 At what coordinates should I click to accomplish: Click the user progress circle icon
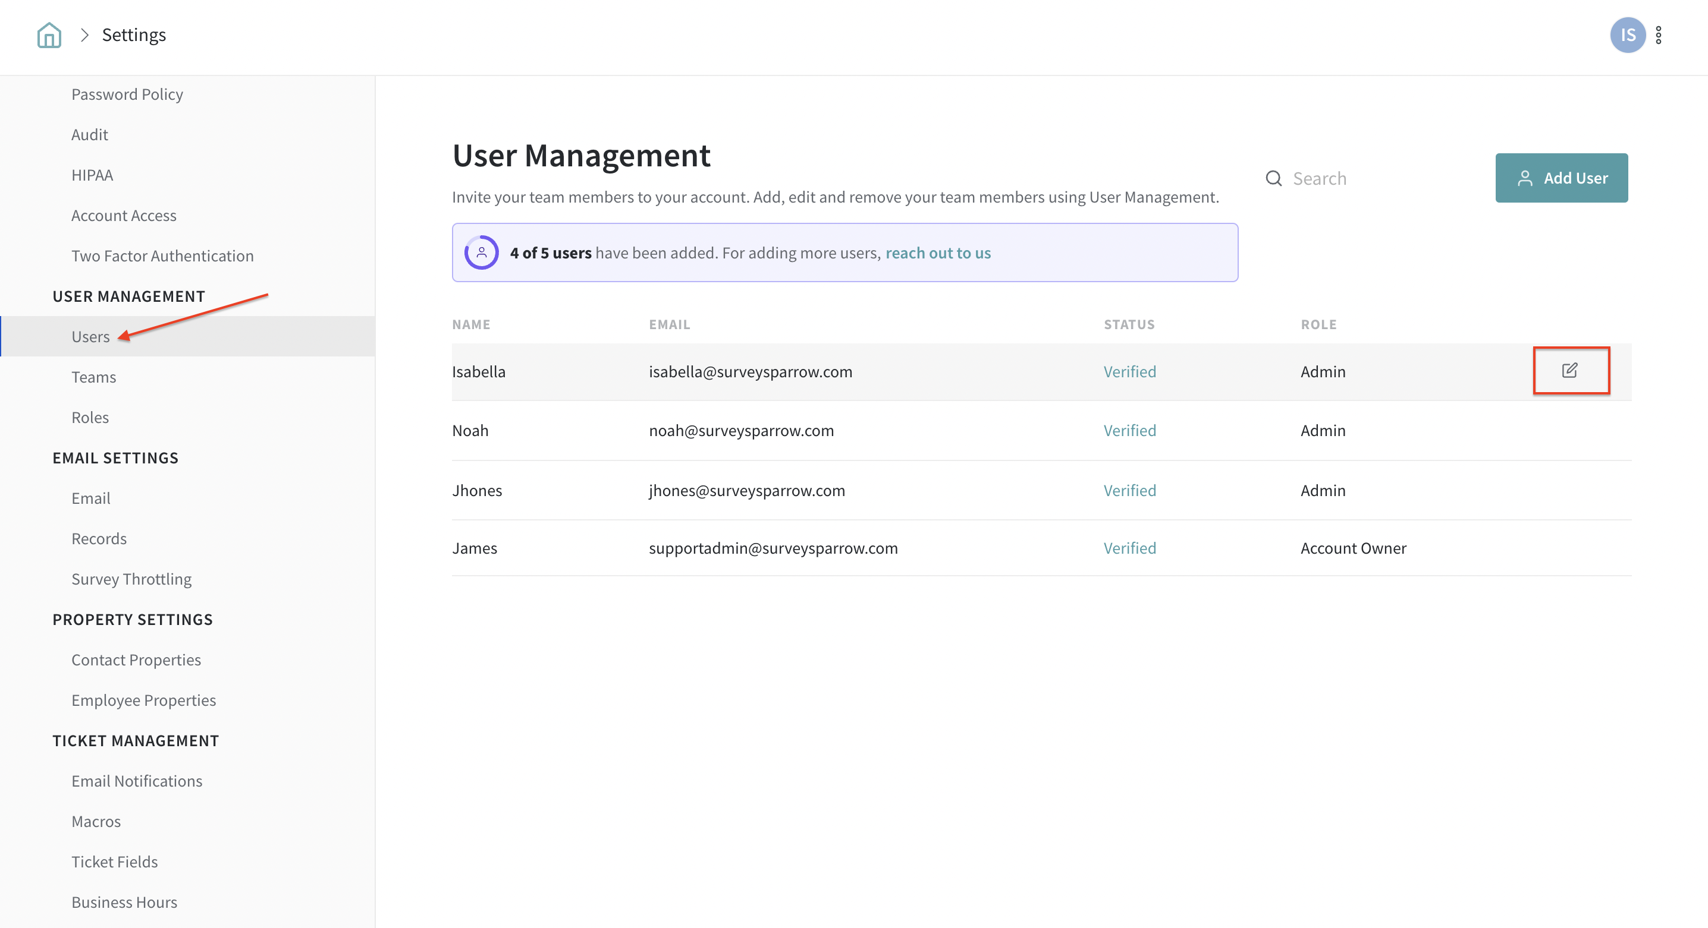point(481,252)
